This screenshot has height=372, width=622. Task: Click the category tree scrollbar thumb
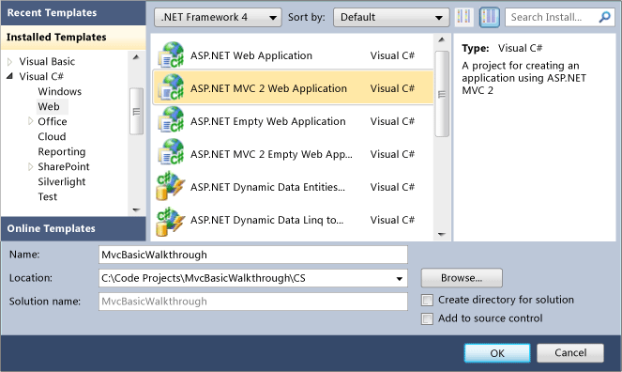point(136,112)
